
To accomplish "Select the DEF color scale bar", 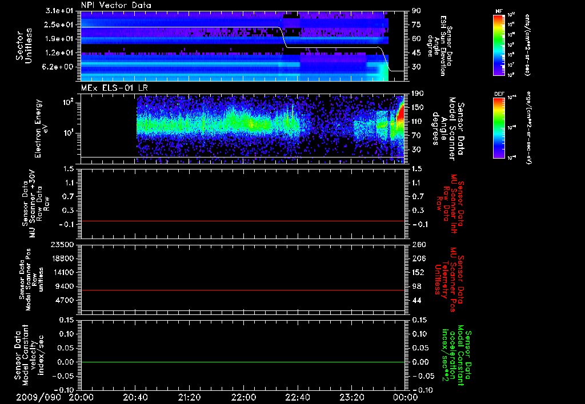I will 499,128.
